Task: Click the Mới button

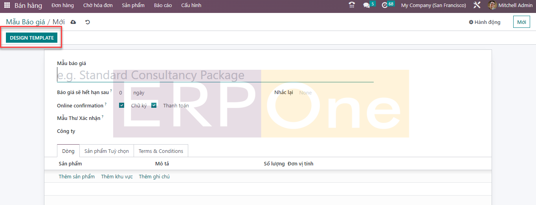Action: (x=521, y=22)
